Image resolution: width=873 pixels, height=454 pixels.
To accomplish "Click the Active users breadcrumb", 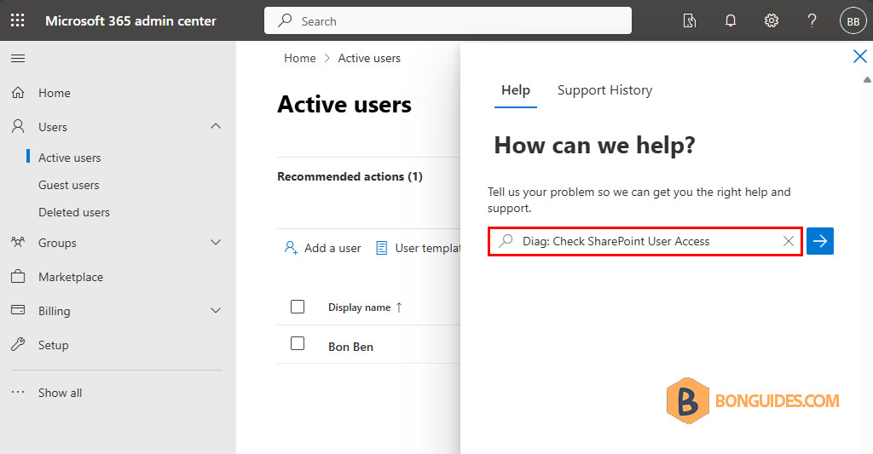I will point(369,58).
